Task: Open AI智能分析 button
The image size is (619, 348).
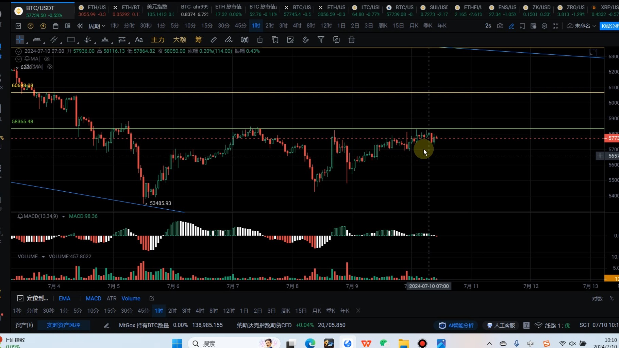Action: pos(456,325)
